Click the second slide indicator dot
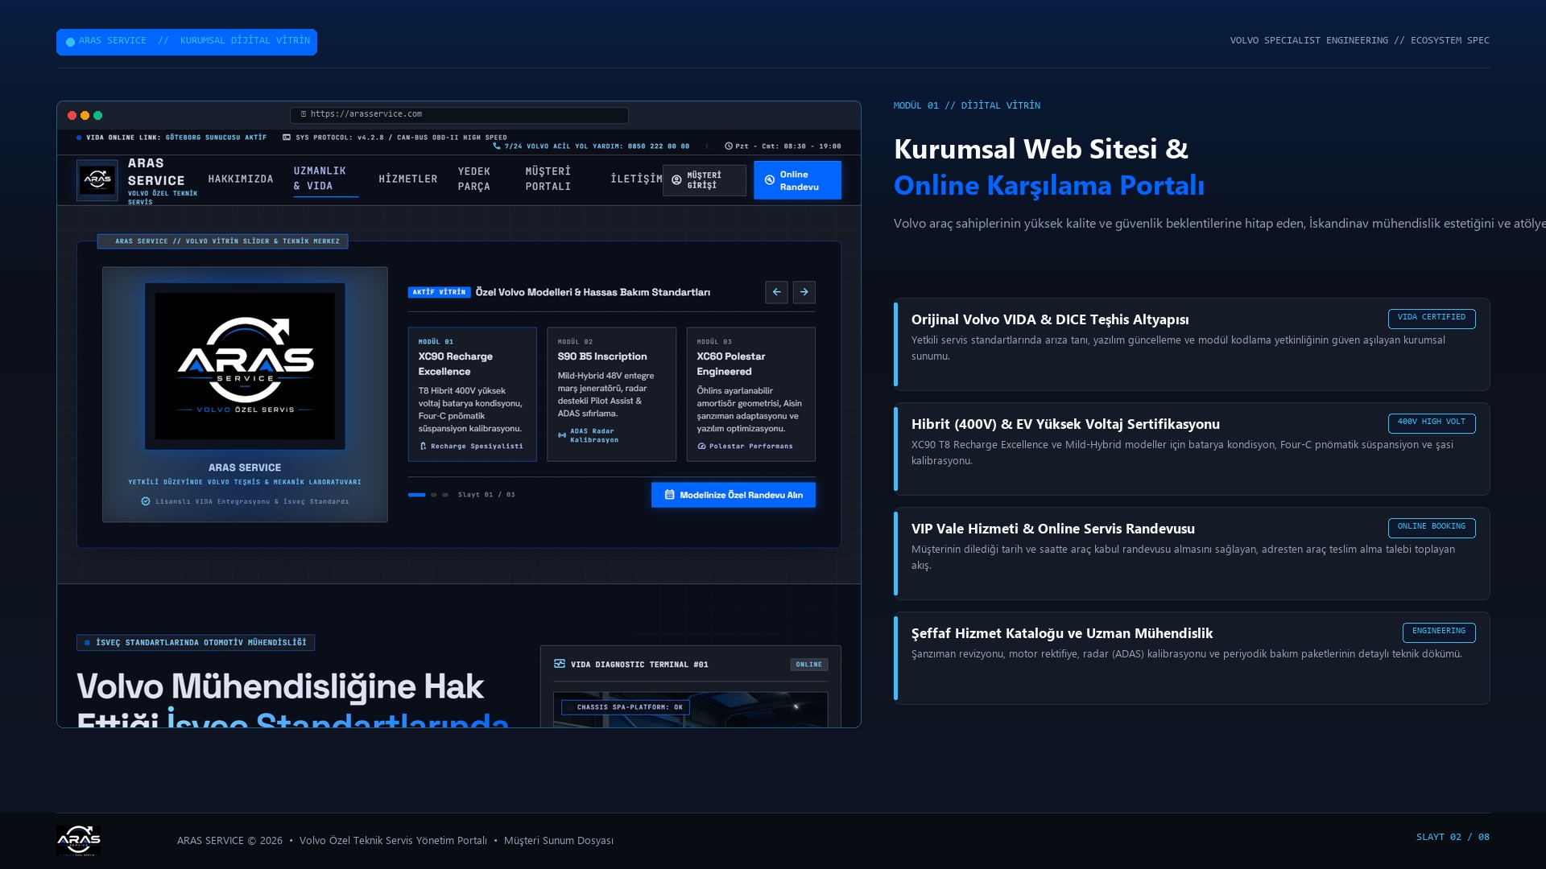Image resolution: width=1546 pixels, height=869 pixels. point(434,495)
